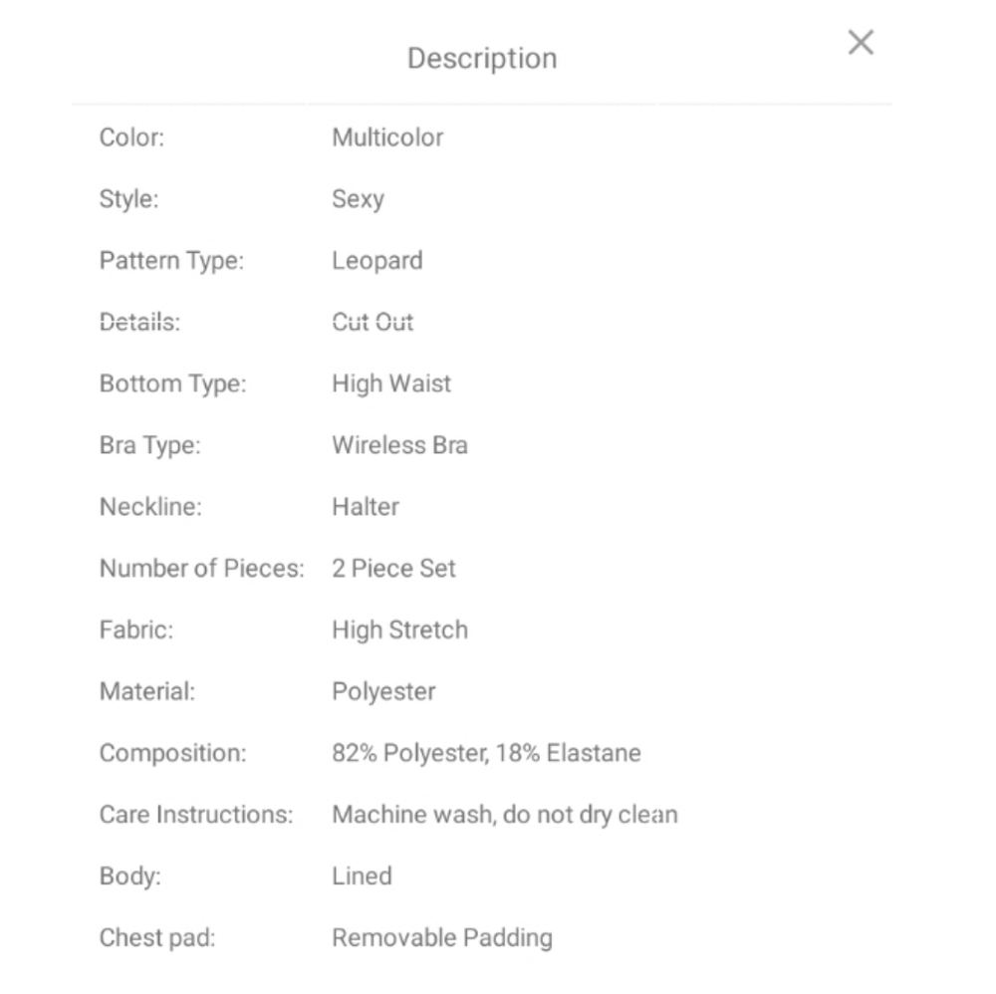Select the Multicolor color value
This screenshot has width=996, height=994.
point(387,137)
